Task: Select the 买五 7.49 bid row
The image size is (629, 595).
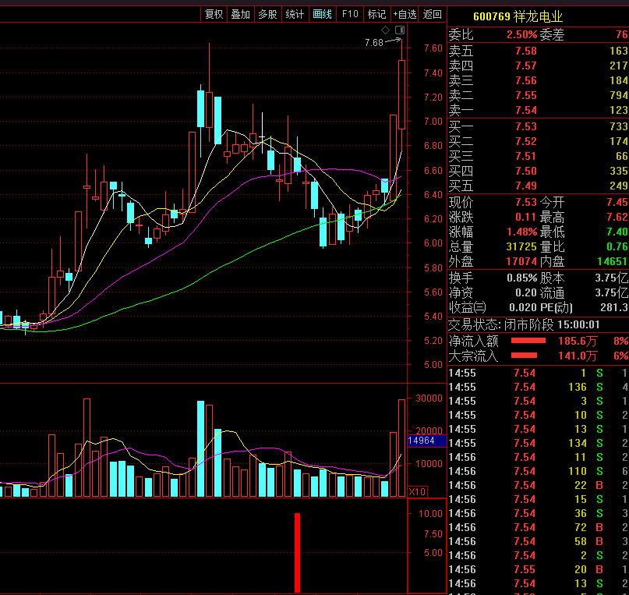Action: tap(538, 186)
